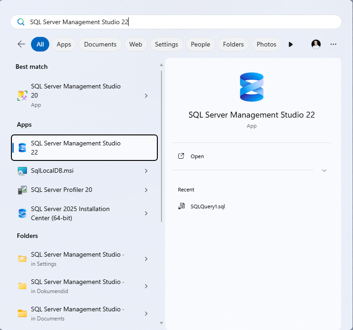
Task: Click the search magnifier icon
Action: [21, 22]
